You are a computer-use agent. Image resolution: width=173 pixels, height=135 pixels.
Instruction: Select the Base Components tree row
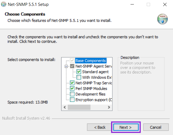coord(91,61)
